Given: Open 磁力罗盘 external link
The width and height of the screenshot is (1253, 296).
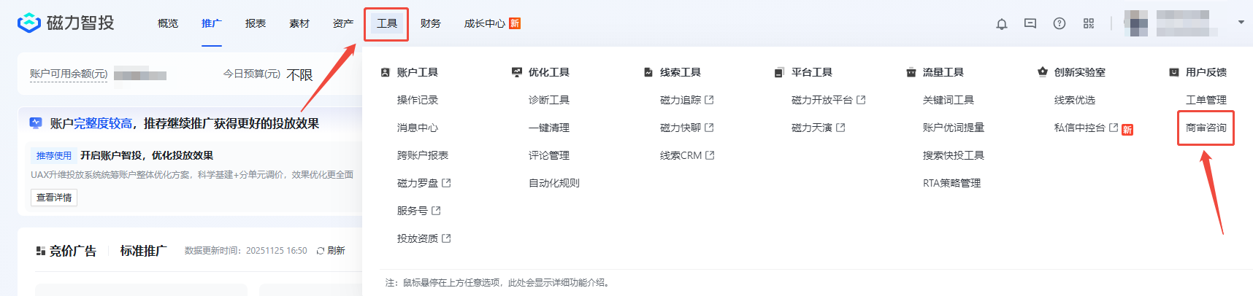Looking at the screenshot, I should click(x=424, y=183).
